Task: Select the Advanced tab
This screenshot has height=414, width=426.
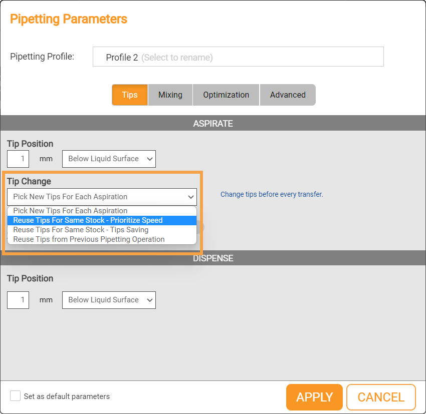Action: tap(288, 95)
